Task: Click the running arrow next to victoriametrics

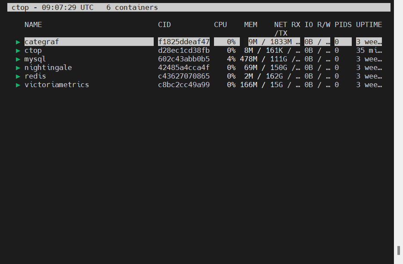Action: 18,85
